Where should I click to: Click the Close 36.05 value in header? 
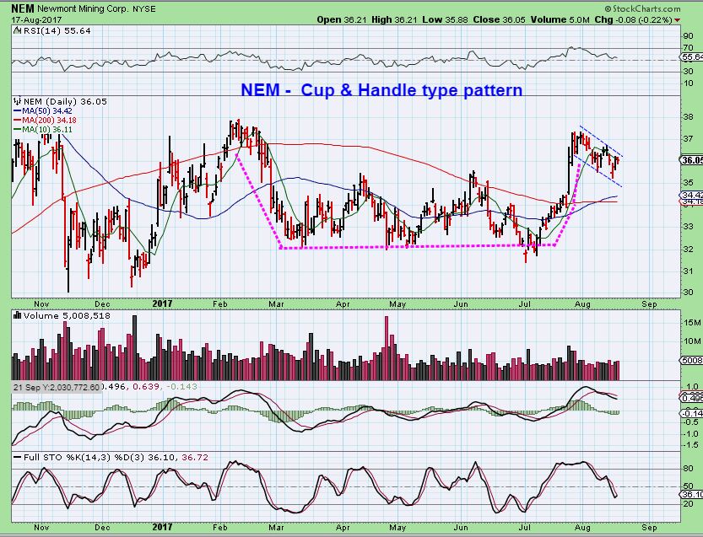coord(500,19)
